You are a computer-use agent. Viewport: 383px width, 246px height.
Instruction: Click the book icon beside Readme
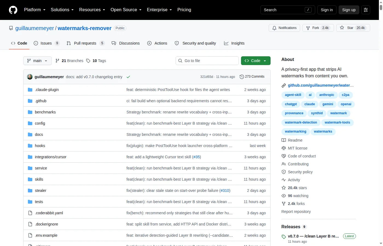[284, 140]
